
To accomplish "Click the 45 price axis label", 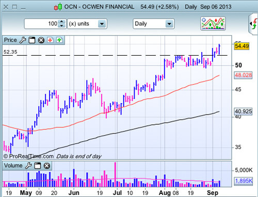I will (x=238, y=90).
